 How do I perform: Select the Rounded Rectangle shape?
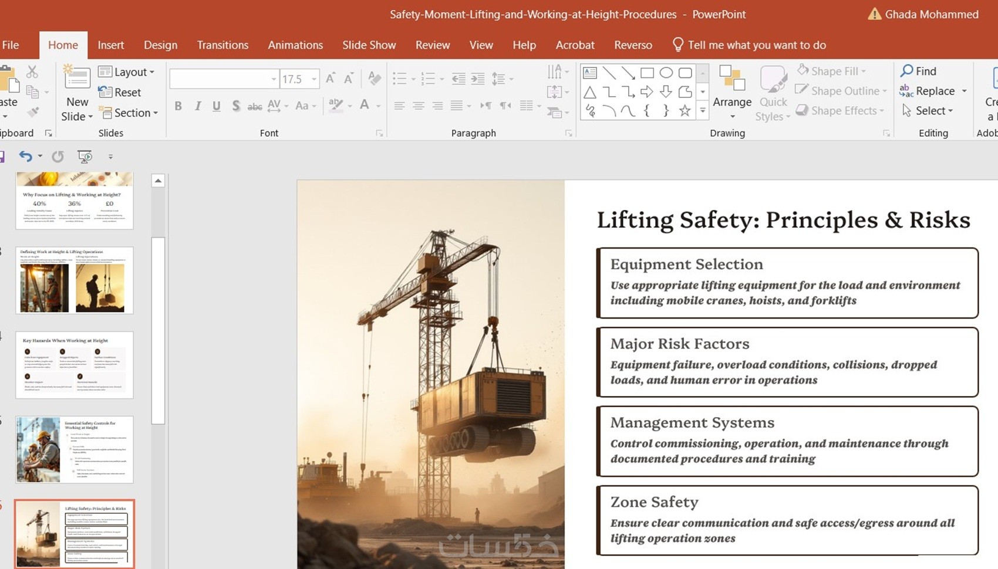[x=685, y=73]
